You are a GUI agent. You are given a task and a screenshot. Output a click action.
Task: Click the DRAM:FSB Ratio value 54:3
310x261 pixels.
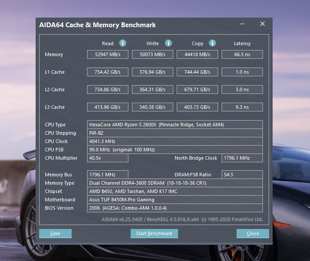242,175
